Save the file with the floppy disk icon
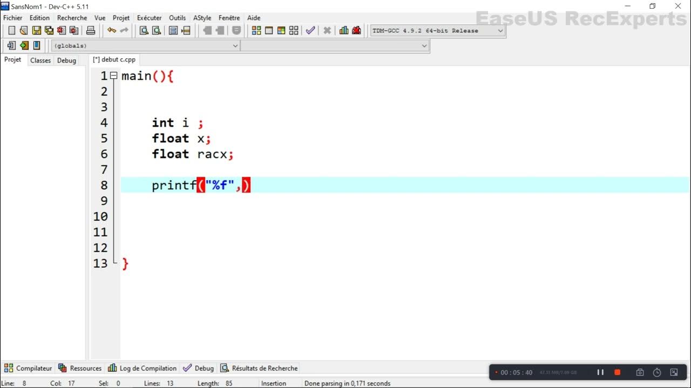Image resolution: width=691 pixels, height=388 pixels. pyautogui.click(x=36, y=31)
